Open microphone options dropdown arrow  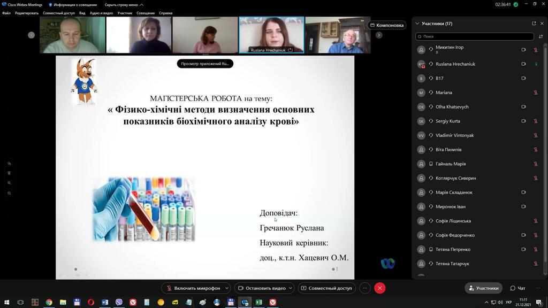point(227,288)
